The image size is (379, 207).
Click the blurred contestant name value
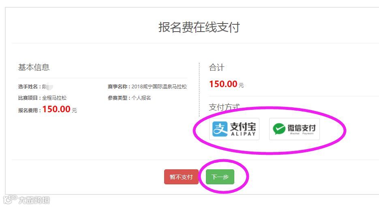pyautogui.click(x=47, y=86)
